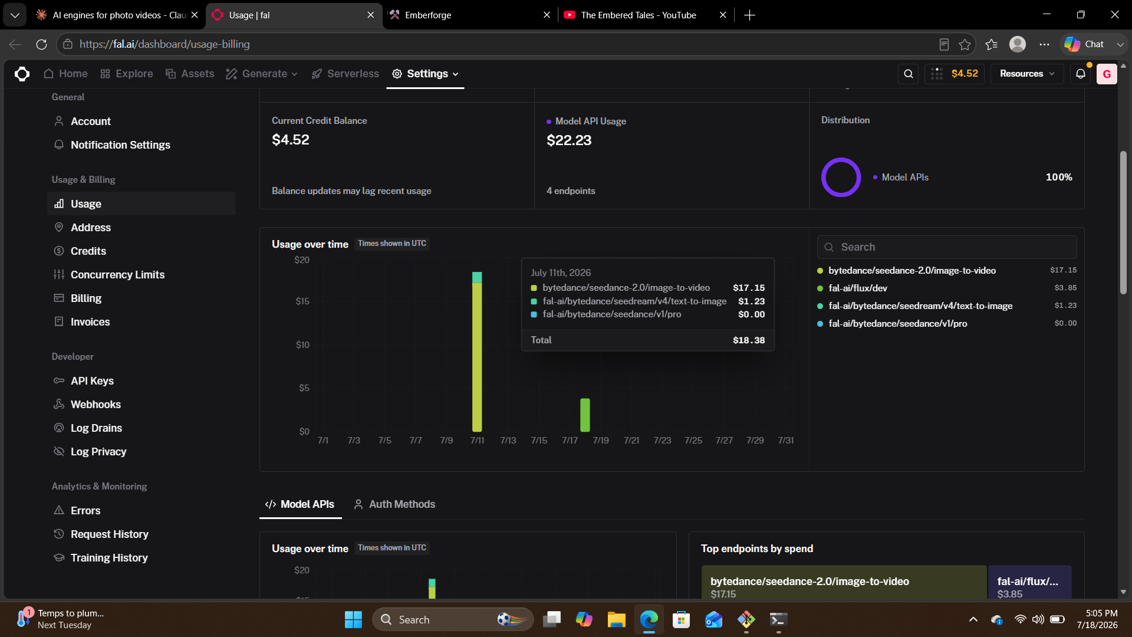
Task: Open the Microsoft Store taskbar icon
Action: tap(681, 619)
